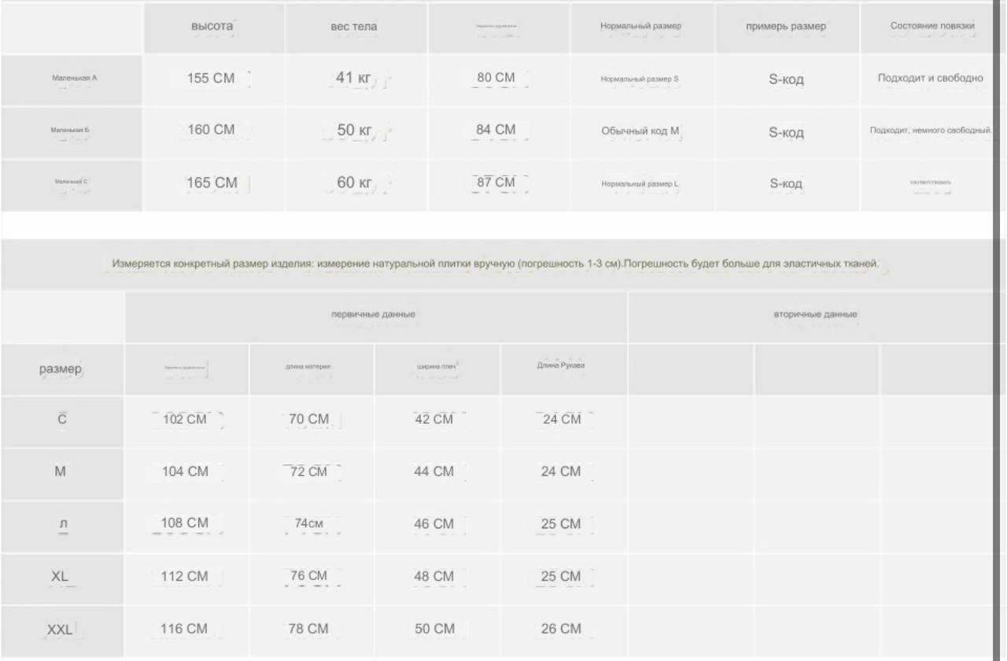Click the "Подходит и свободно" cell

coord(931,79)
